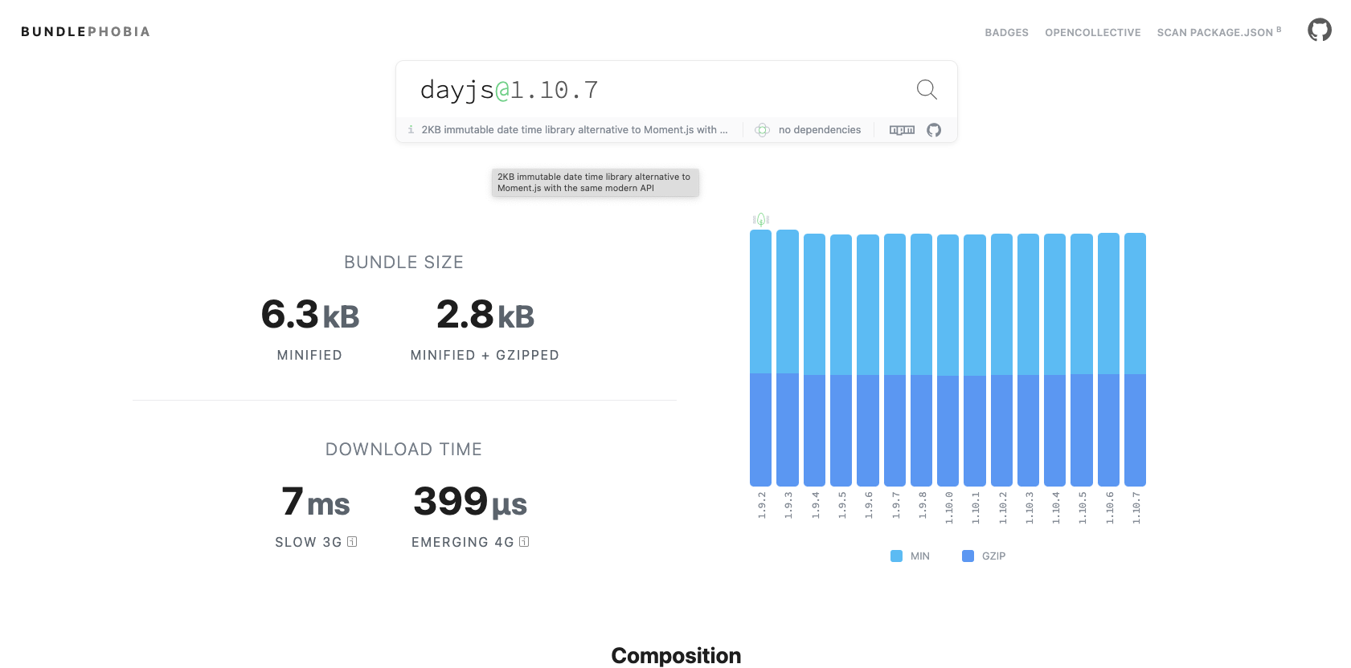
Task: Open SCAN PACKAGE.JSON
Action: click(x=1218, y=32)
